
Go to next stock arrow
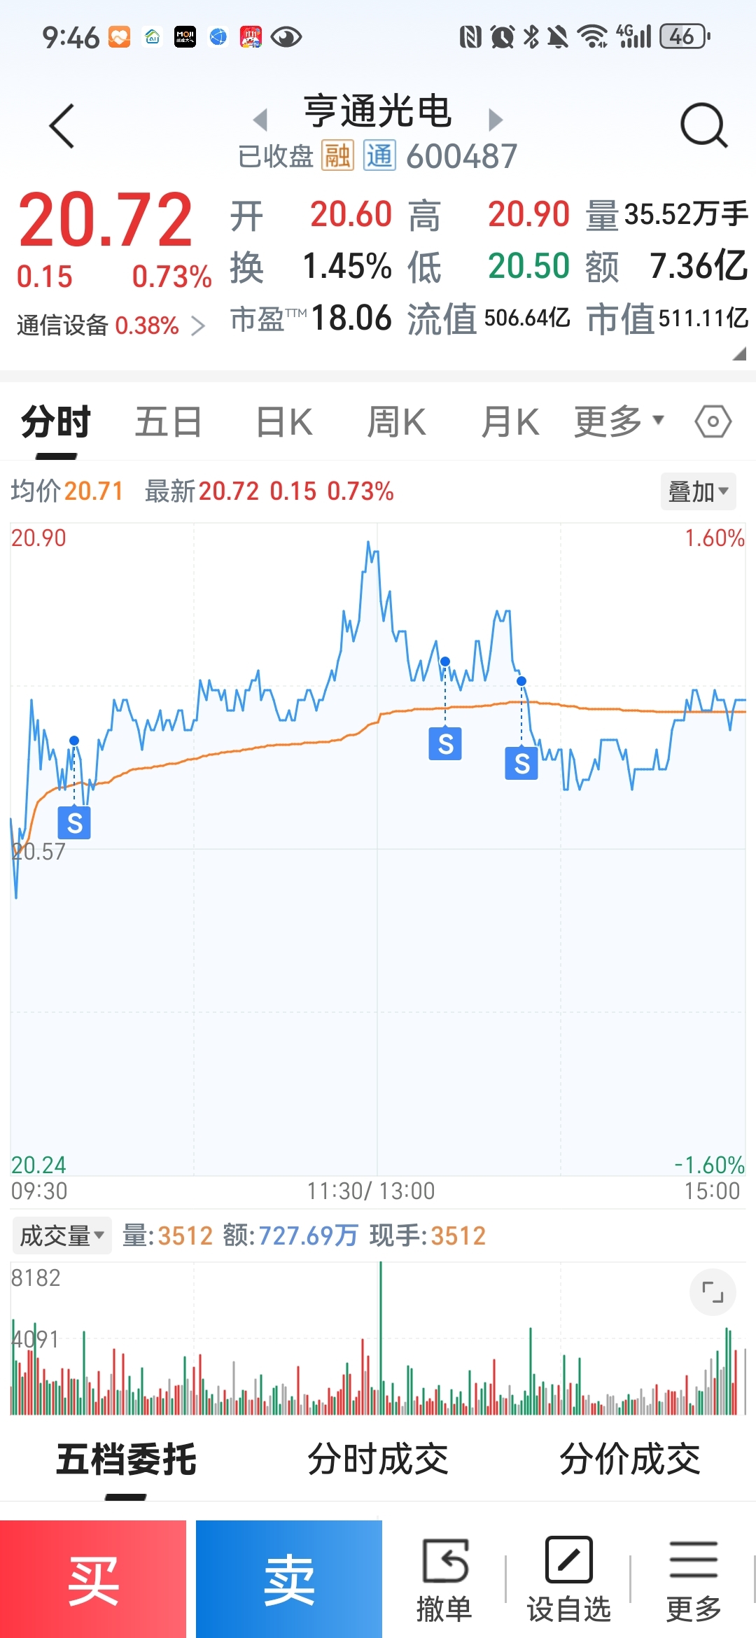(x=496, y=120)
